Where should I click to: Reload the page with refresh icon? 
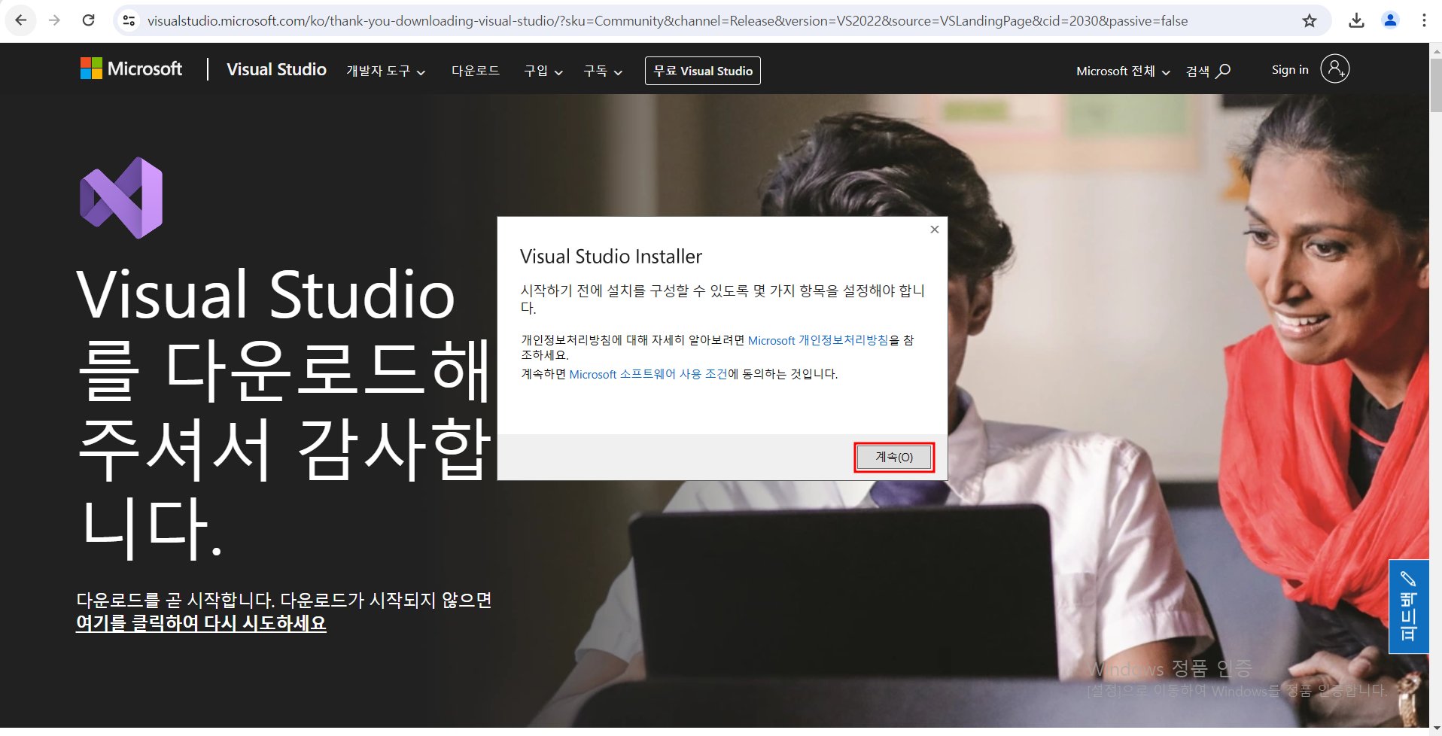point(88,20)
